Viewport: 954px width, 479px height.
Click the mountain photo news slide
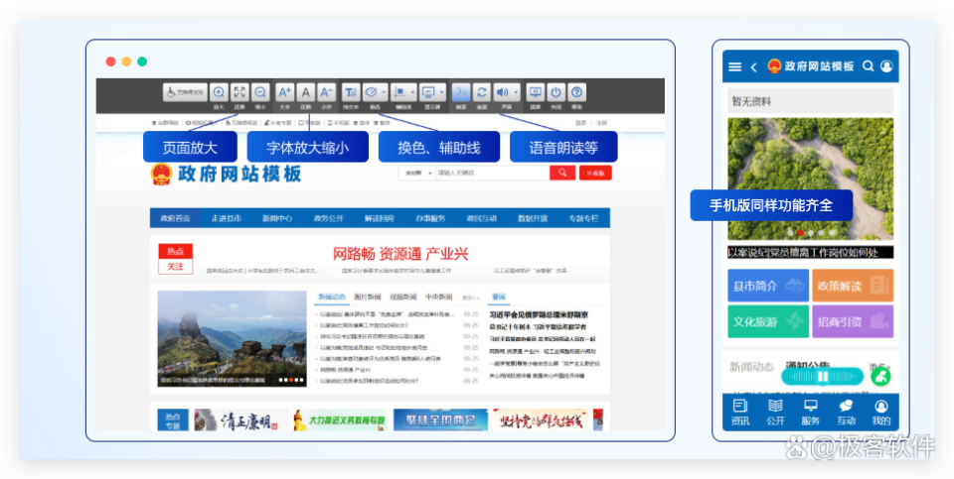pos(232,339)
